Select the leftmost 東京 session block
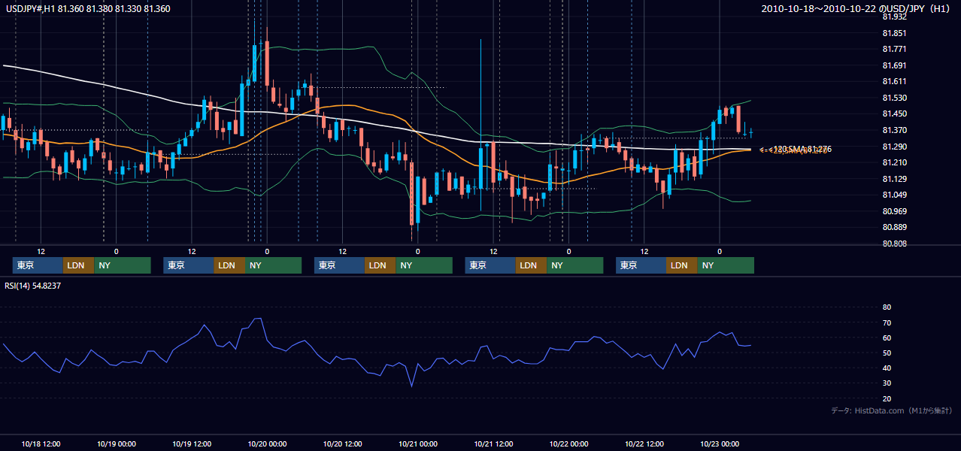The width and height of the screenshot is (961, 451). [38, 265]
